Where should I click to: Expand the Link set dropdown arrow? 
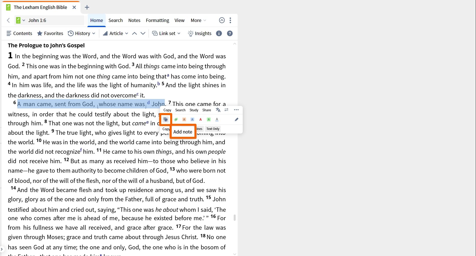179,34
